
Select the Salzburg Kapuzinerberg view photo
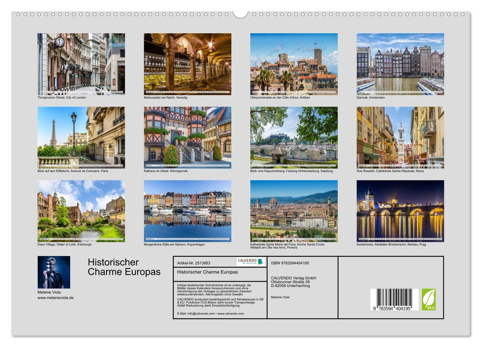pyautogui.click(x=294, y=137)
